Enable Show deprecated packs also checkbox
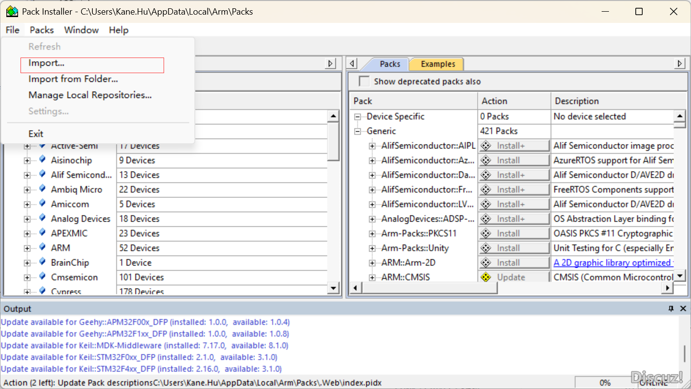The height and width of the screenshot is (389, 691). coord(364,81)
